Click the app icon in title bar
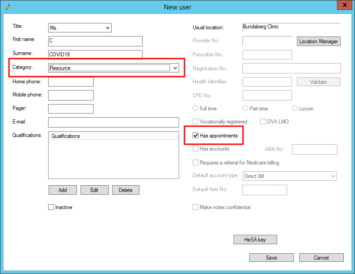Viewport: 355px width, 274px height. [x=6, y=6]
